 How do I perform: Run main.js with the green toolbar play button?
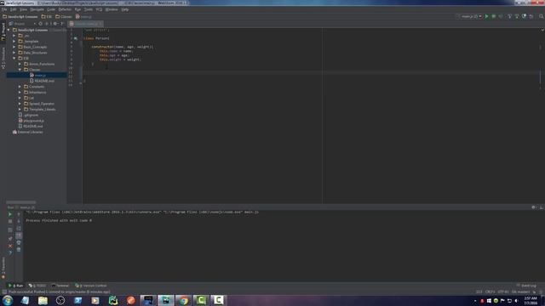click(486, 16)
